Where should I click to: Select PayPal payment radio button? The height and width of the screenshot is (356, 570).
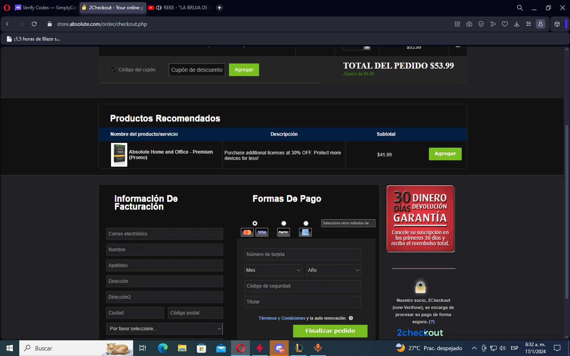pyautogui.click(x=283, y=223)
